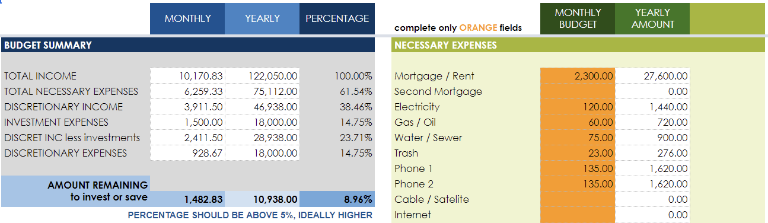Click the Total Income monthly value 10,170.83

(x=187, y=76)
